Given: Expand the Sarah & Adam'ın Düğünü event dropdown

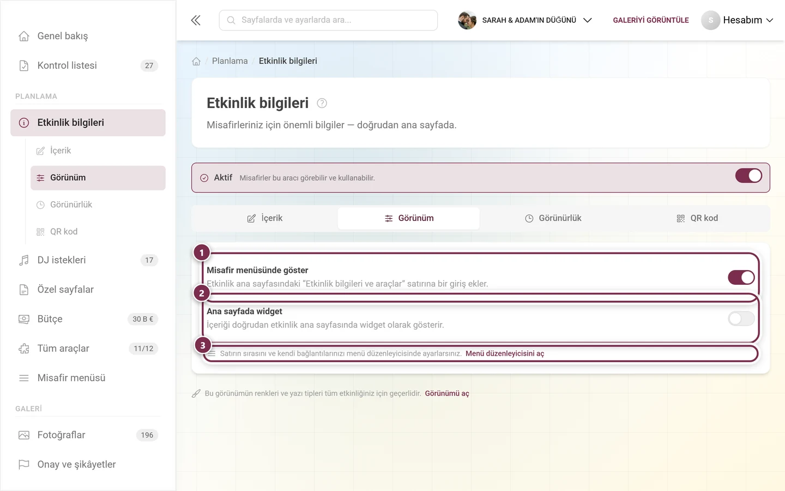Looking at the screenshot, I should (x=526, y=20).
